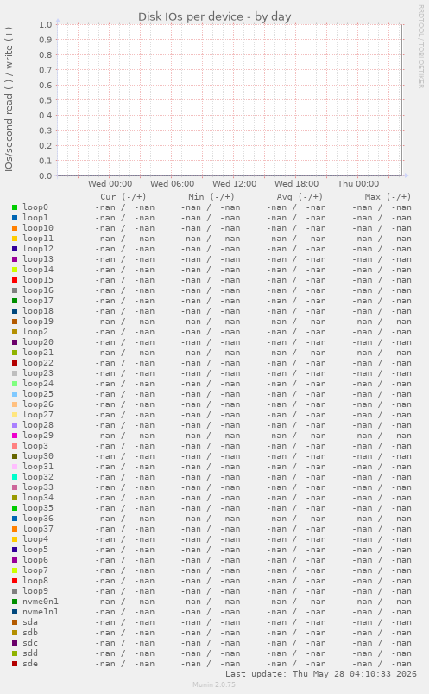Click the loop19 device label
This screenshot has width=429, height=694.
click(x=38, y=322)
